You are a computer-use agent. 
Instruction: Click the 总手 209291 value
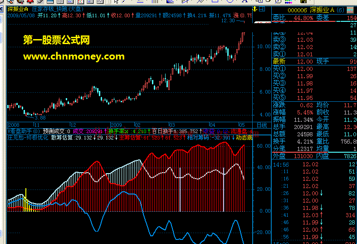pyautogui.click(x=304, y=127)
